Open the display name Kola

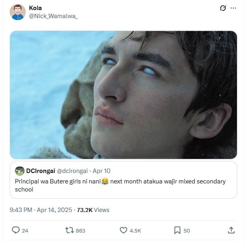(x=35, y=8)
